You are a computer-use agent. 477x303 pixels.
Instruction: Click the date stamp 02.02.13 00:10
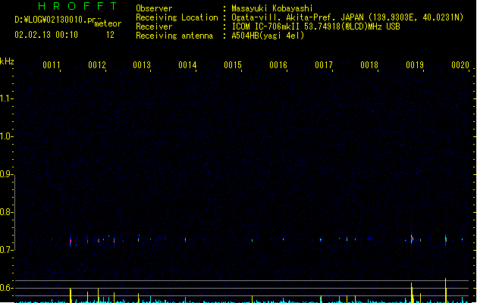46,35
